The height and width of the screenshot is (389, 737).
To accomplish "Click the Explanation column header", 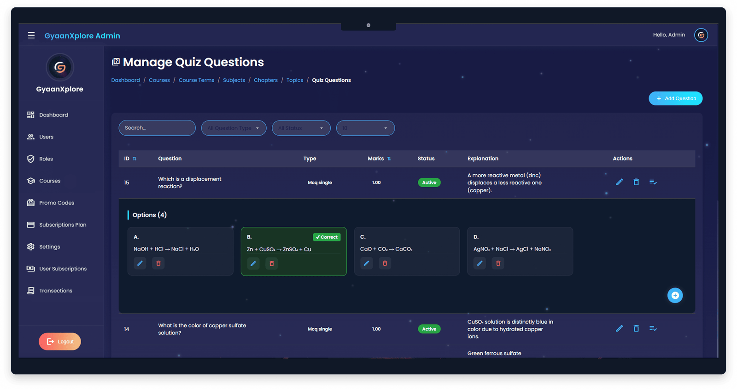I will (483, 159).
